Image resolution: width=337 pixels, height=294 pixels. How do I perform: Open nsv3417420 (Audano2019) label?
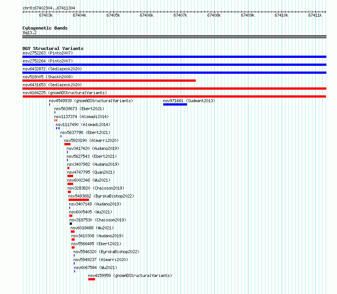pos(93,148)
